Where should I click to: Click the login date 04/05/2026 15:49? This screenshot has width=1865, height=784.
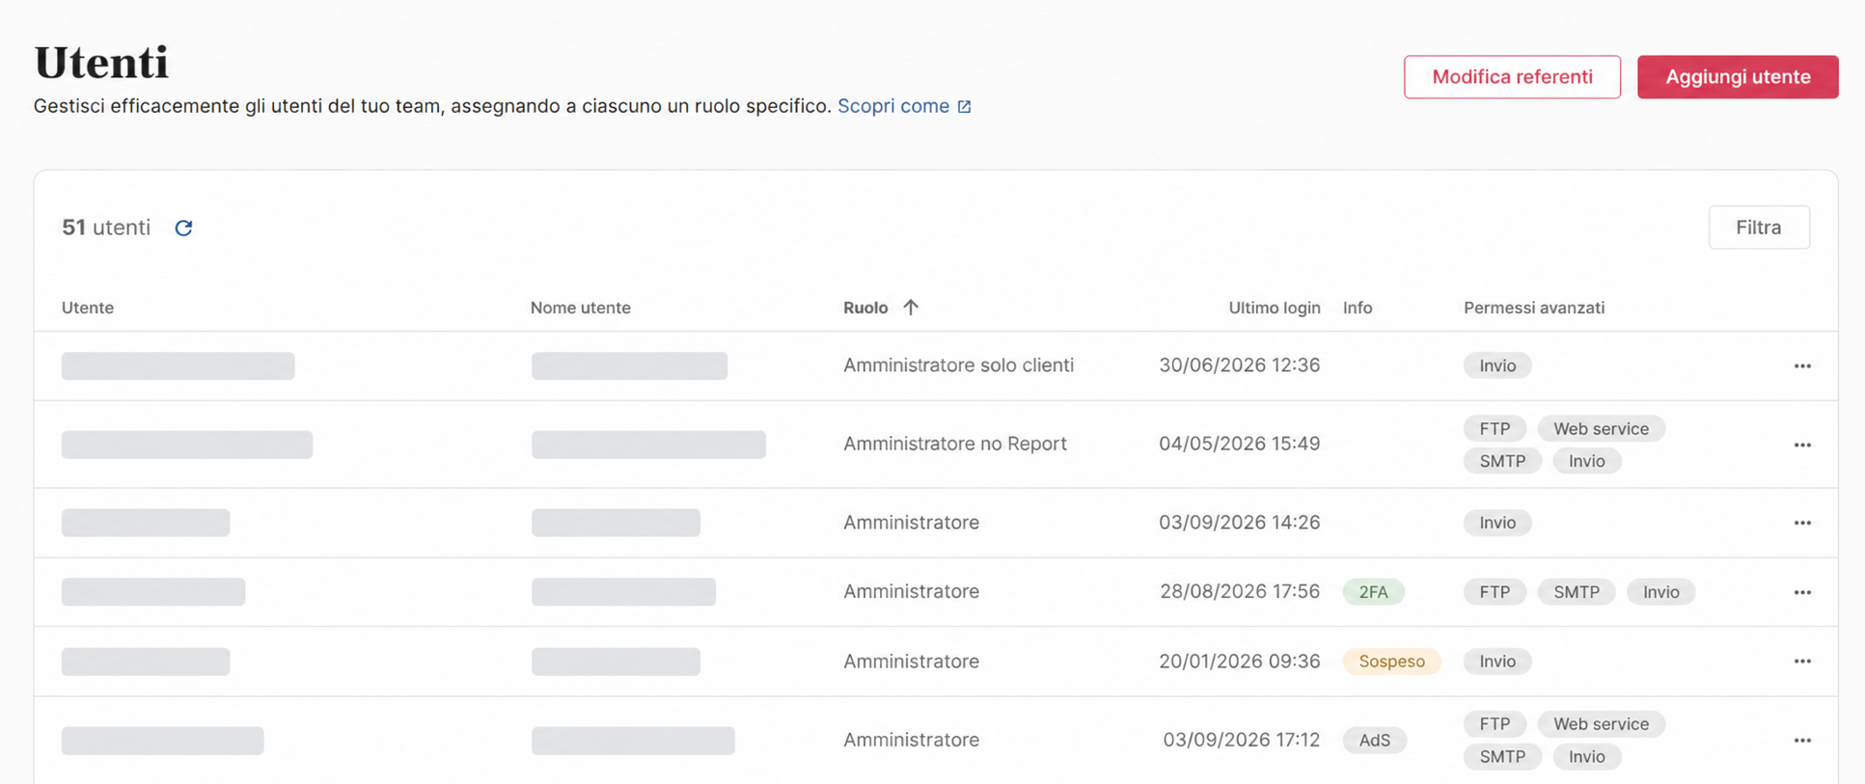pos(1240,444)
